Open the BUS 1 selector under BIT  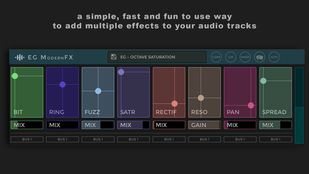[x=27, y=139]
